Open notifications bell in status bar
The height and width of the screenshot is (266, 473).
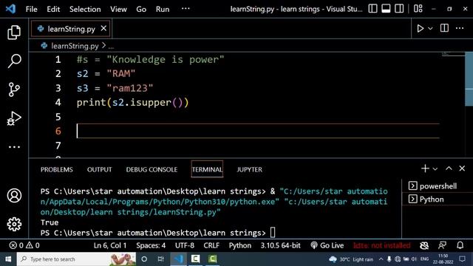[x=460, y=245]
